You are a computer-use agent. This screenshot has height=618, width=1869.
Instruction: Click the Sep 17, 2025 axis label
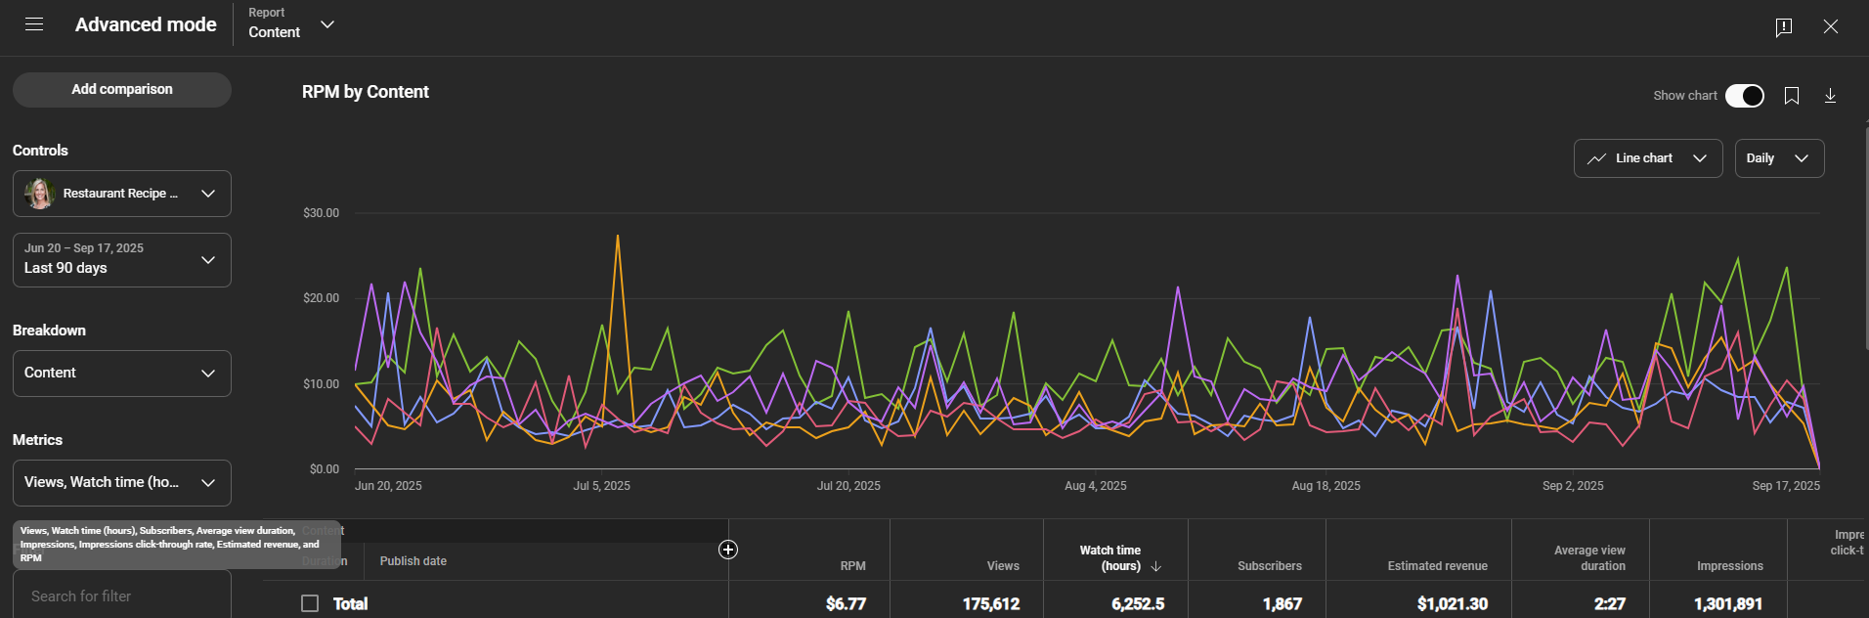point(1786,486)
